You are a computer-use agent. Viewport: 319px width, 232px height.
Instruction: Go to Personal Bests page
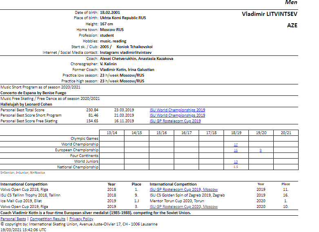coord(14,219)
